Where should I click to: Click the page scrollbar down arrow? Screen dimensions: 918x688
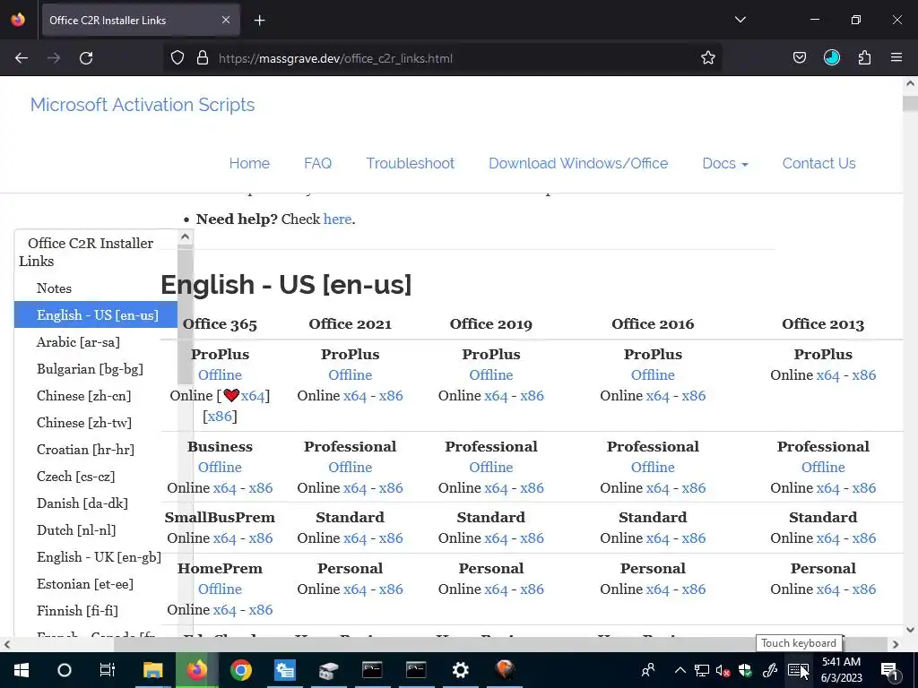click(910, 630)
